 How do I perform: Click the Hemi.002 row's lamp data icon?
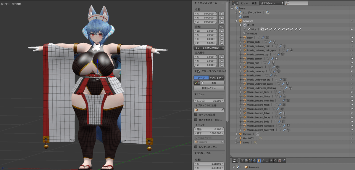point(260,138)
